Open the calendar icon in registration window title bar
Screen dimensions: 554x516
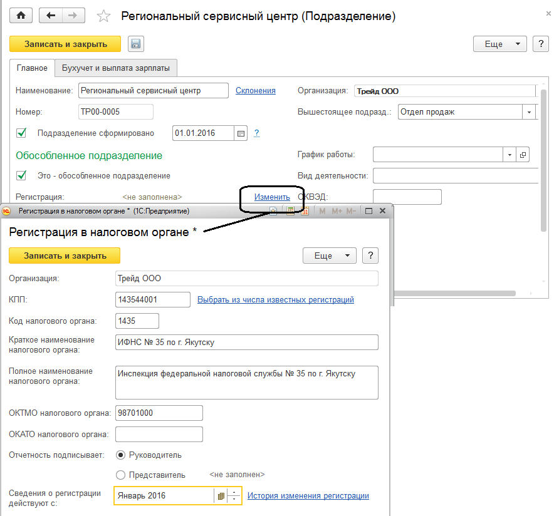click(305, 211)
